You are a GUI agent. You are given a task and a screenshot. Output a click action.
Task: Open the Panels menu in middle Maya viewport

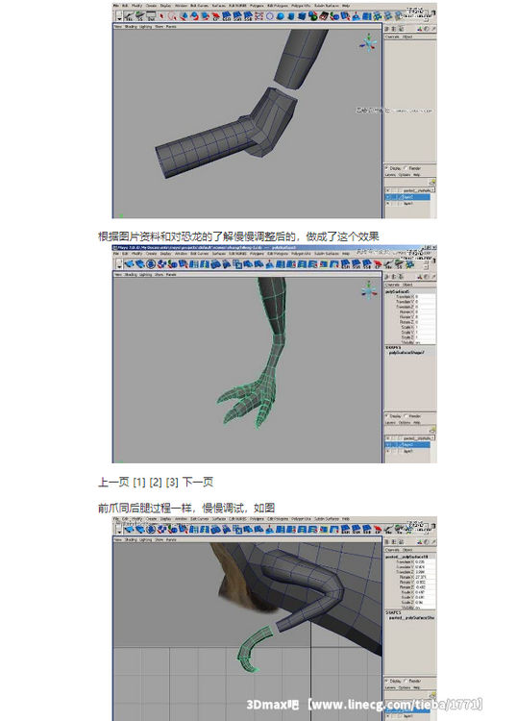coord(171,275)
